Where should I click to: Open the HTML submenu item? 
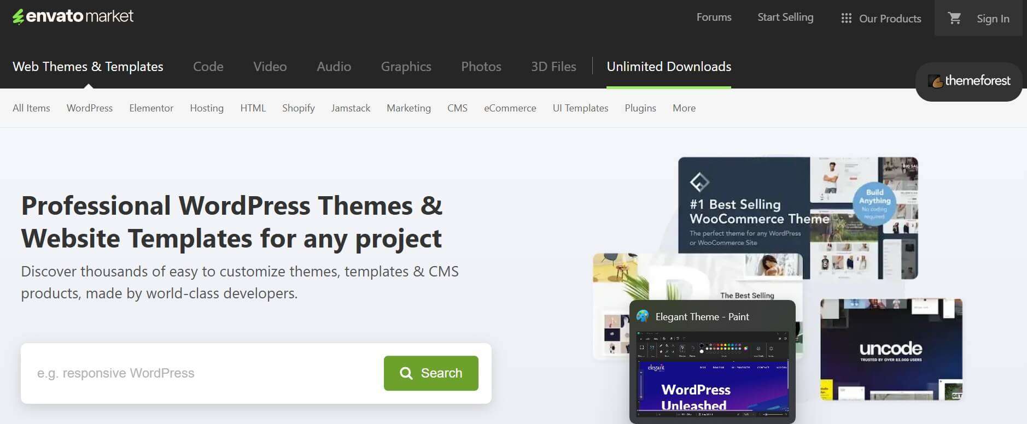point(253,108)
